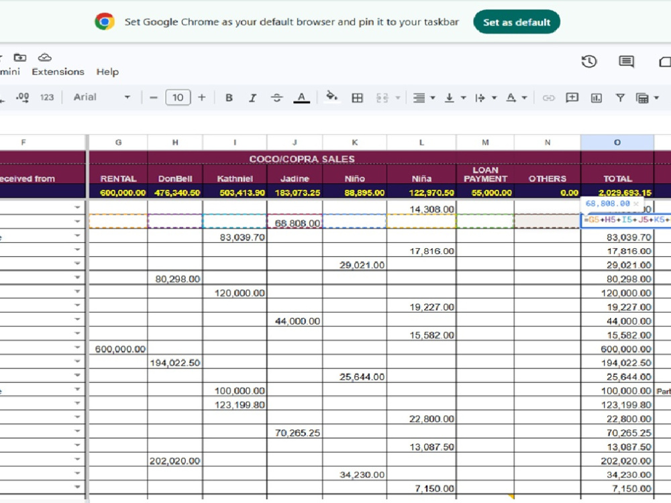Screen dimensions: 671x503
Task: Open the fill color bucket
Action: pyautogui.click(x=331, y=97)
